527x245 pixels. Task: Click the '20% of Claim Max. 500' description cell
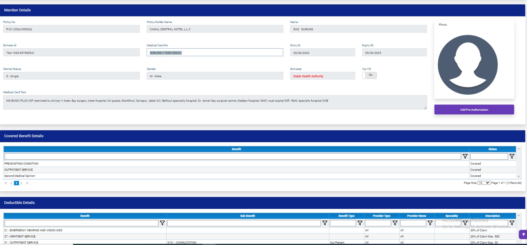(x=492, y=236)
